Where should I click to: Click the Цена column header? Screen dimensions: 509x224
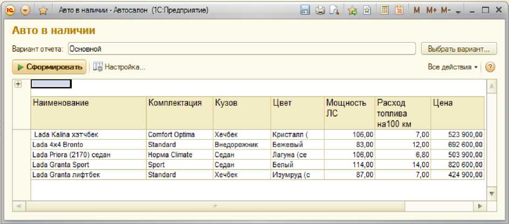458,113
